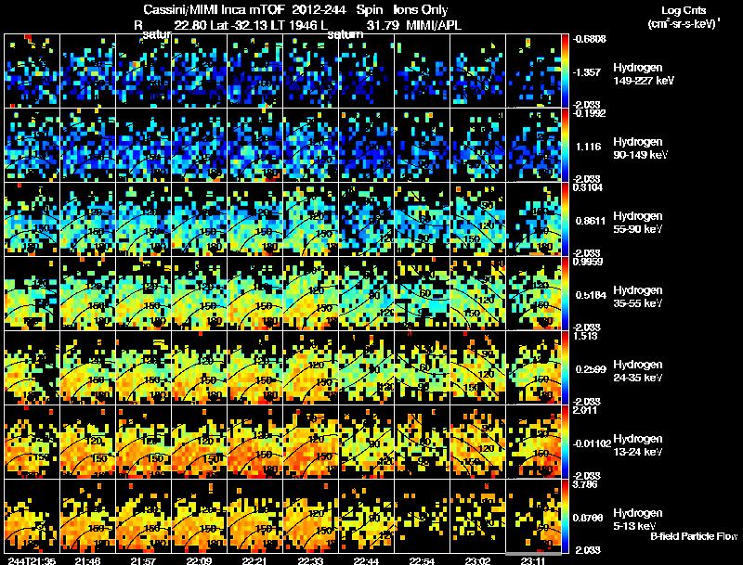Click the Log Cnts units heading
This screenshot has height=565, width=743.
click(x=684, y=17)
